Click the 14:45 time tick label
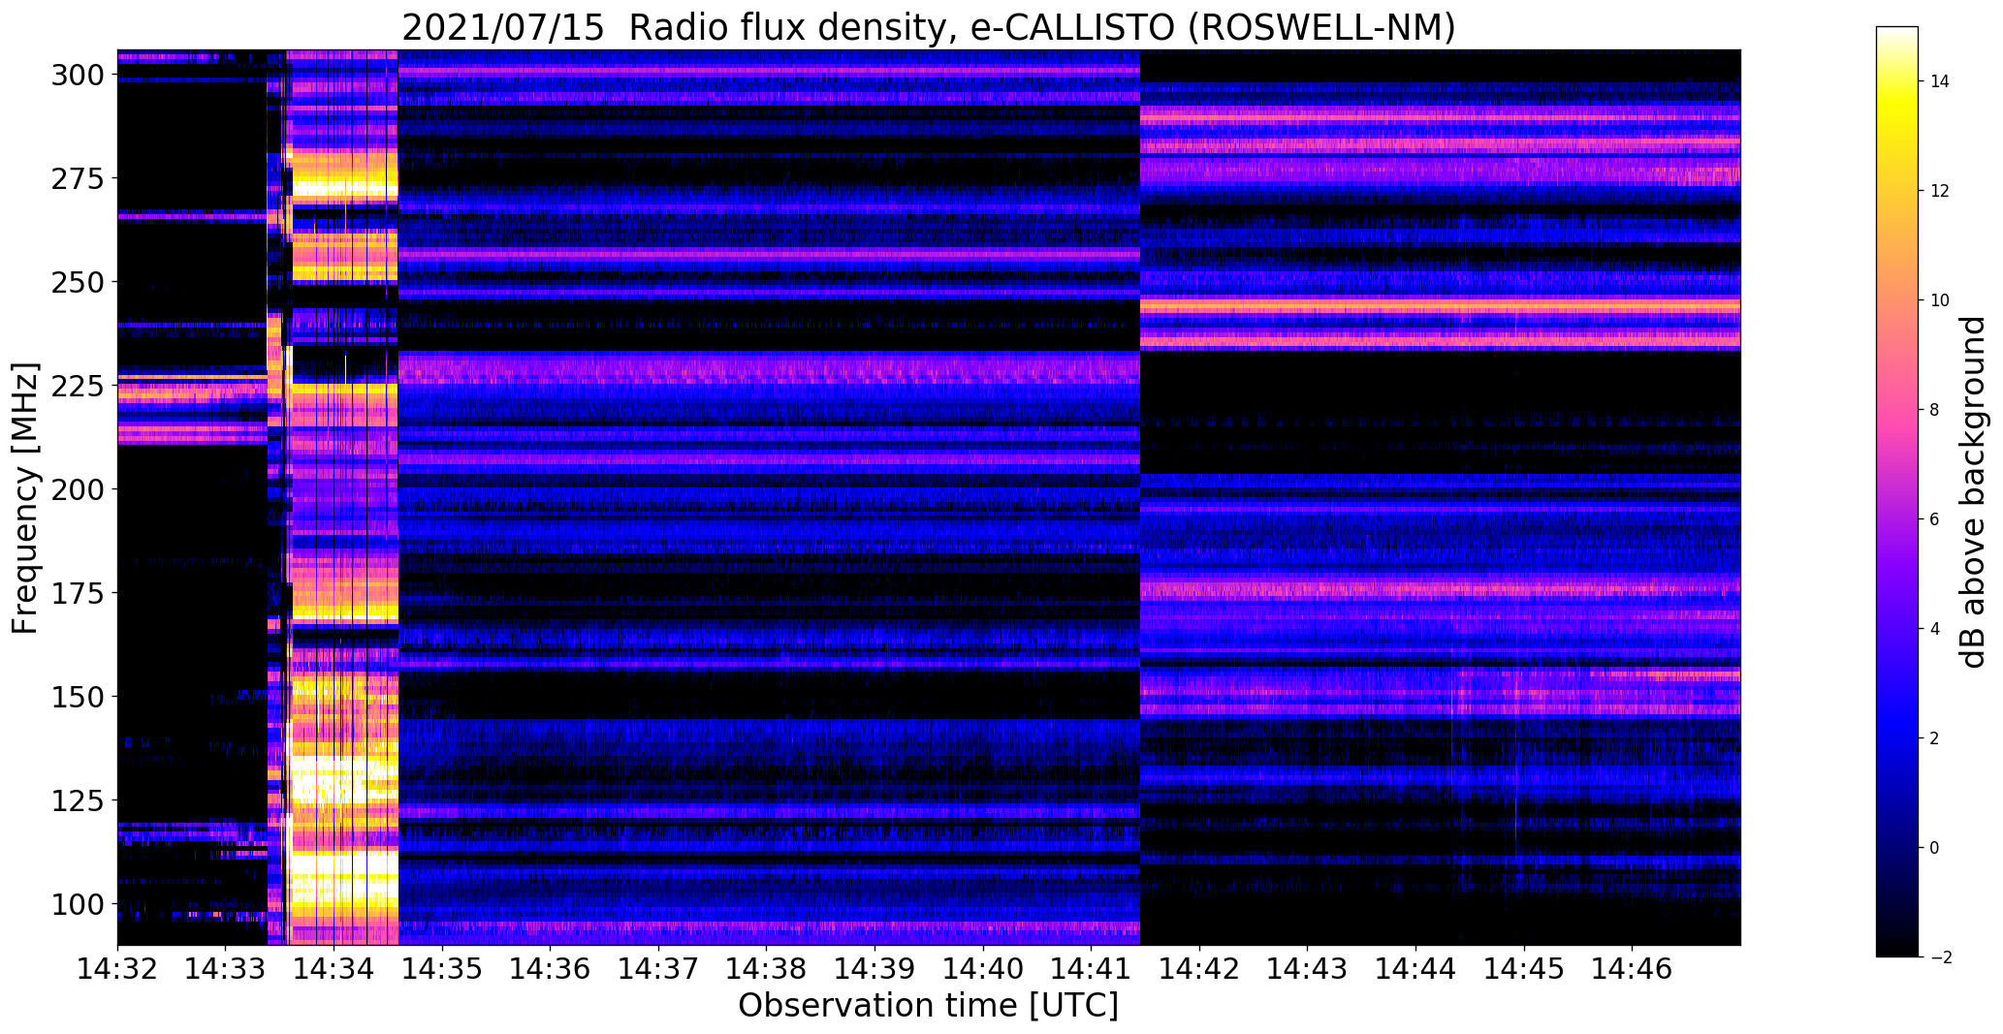2003x1034 pixels. 1525,968
